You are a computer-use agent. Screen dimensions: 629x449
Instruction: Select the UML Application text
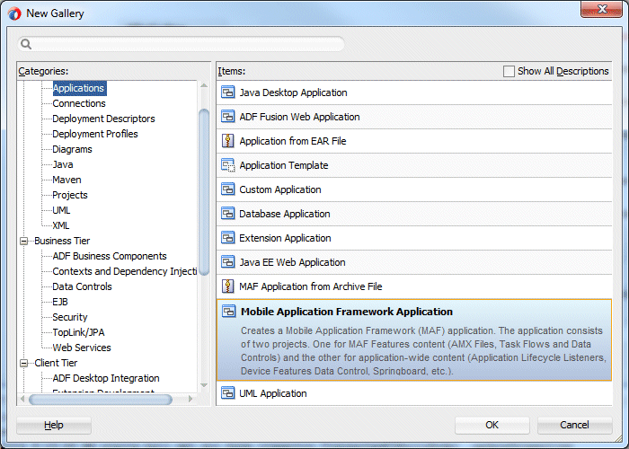pos(273,393)
